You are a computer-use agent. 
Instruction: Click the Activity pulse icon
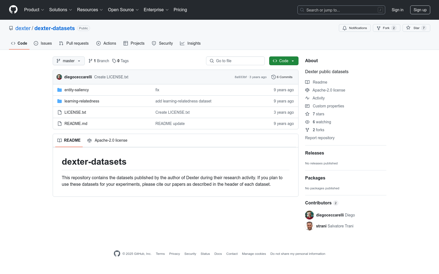[307, 98]
